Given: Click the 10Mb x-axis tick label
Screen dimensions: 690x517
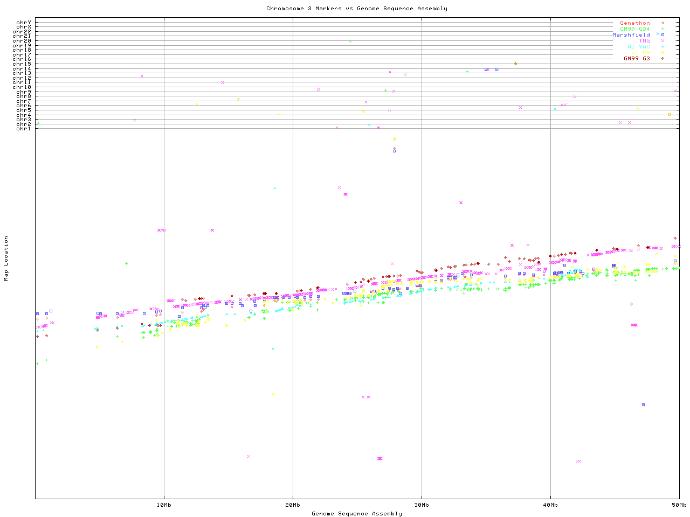Looking at the screenshot, I should [164, 505].
